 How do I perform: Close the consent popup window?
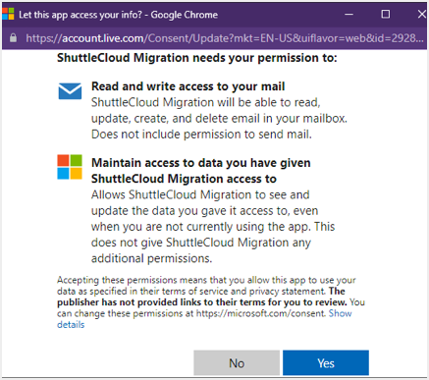click(x=422, y=14)
